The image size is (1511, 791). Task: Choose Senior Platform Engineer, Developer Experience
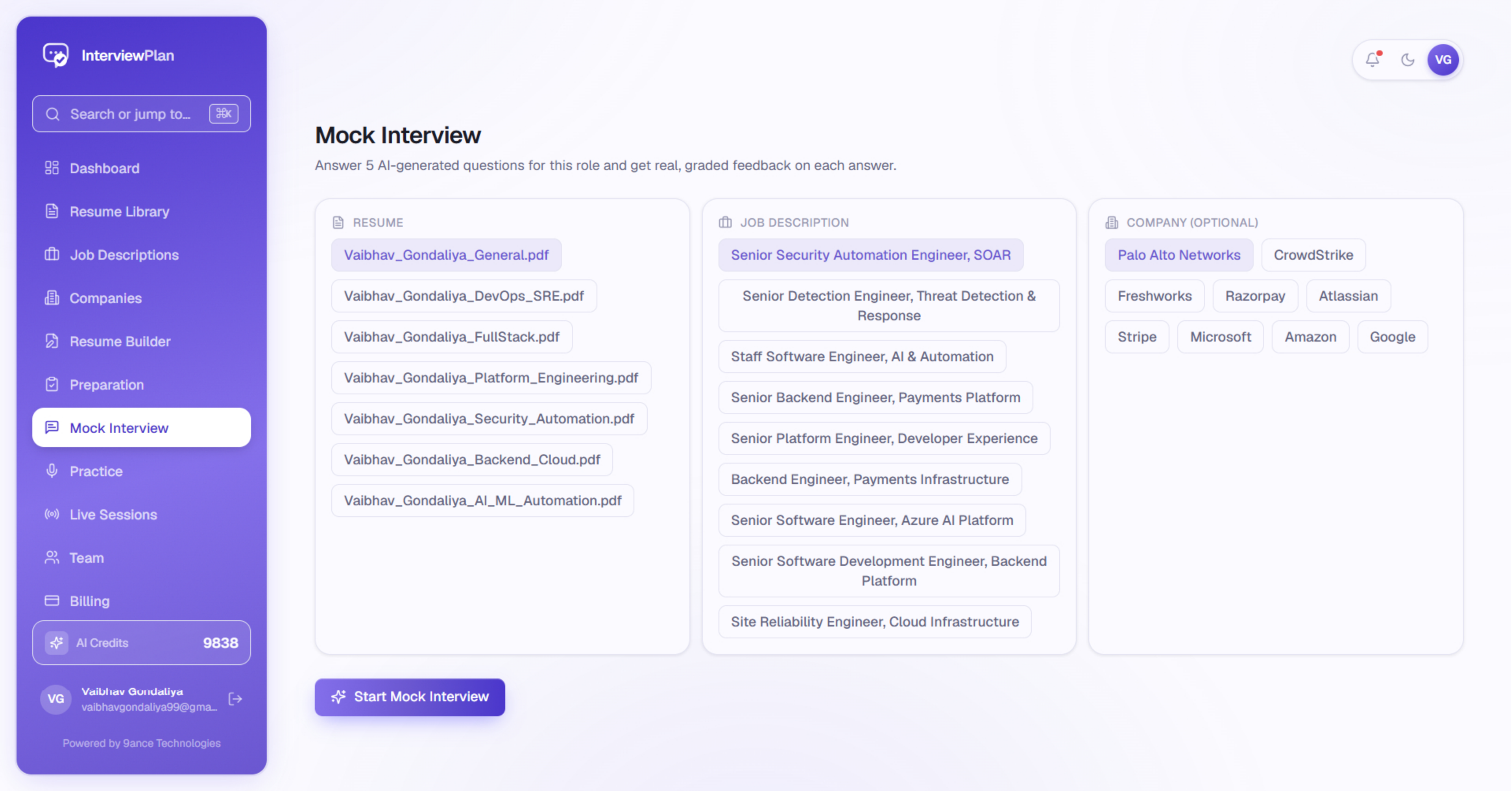click(885, 438)
